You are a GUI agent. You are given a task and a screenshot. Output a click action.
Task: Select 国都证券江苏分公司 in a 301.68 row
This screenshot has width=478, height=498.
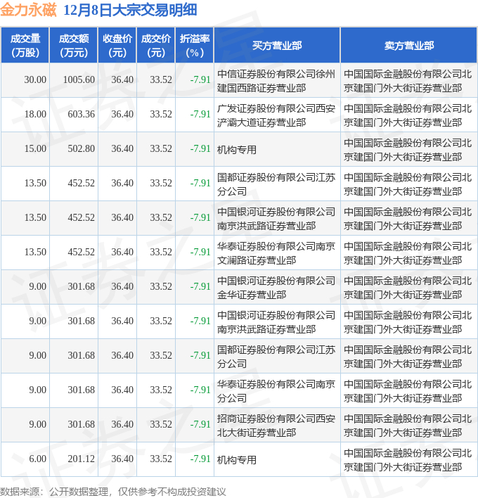[276, 357]
